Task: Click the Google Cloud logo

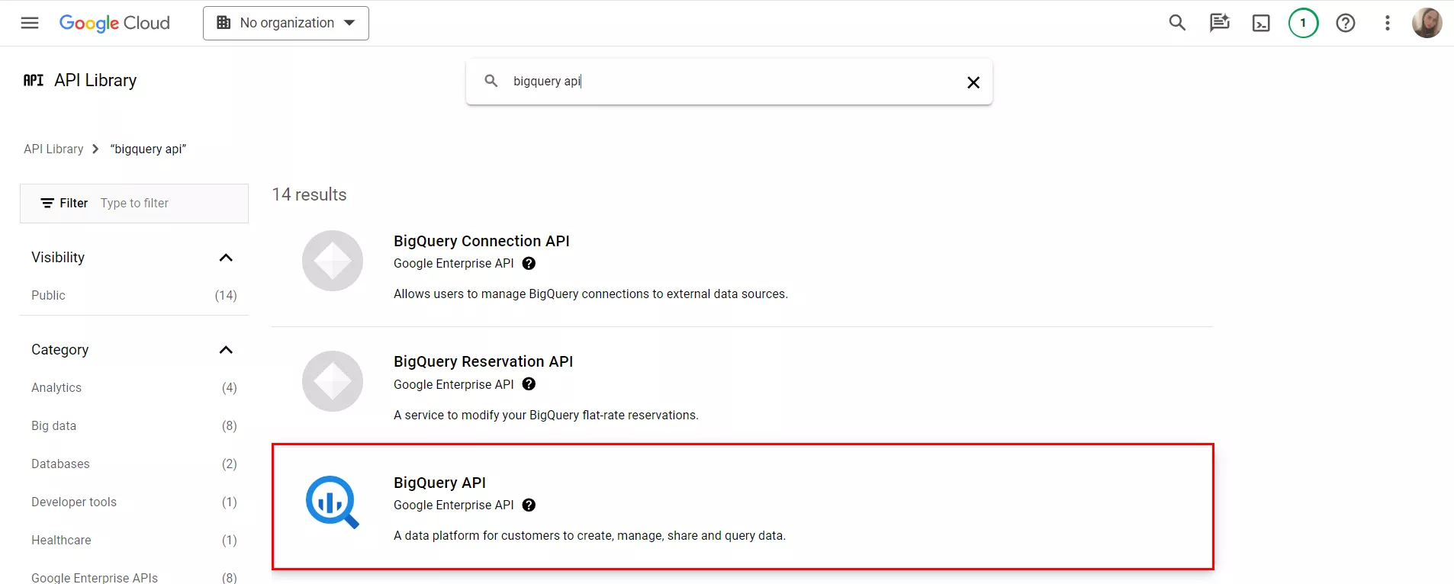Action: (x=114, y=23)
